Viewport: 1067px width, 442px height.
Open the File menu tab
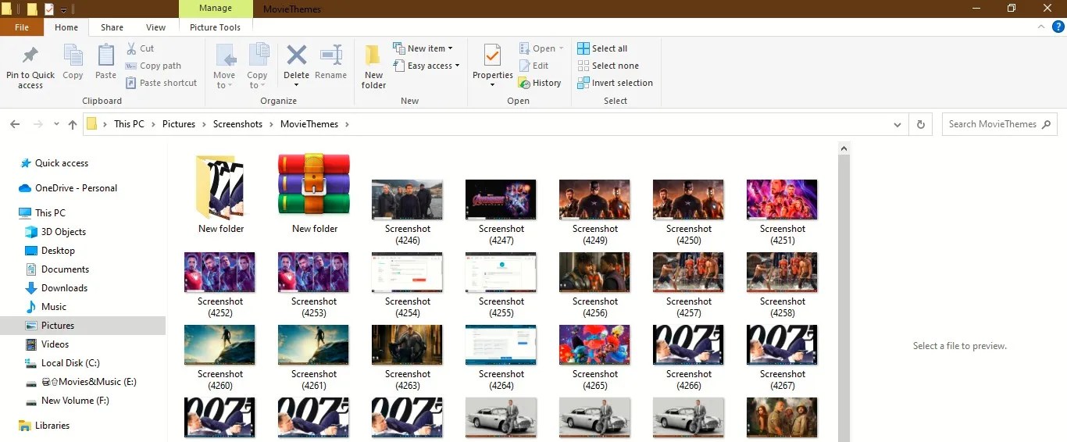[22, 27]
